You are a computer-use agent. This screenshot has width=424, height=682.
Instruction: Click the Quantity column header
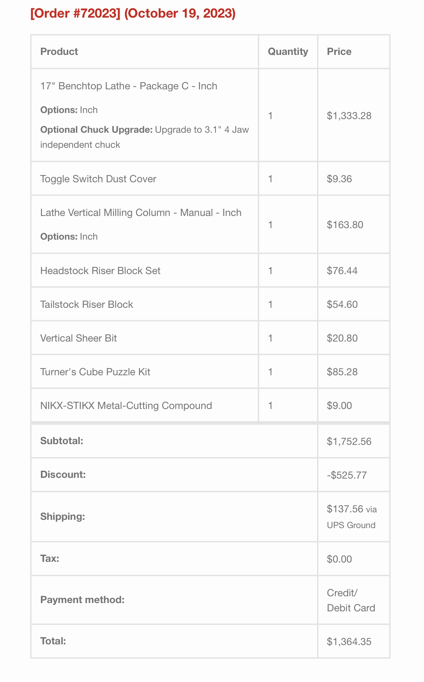point(288,52)
